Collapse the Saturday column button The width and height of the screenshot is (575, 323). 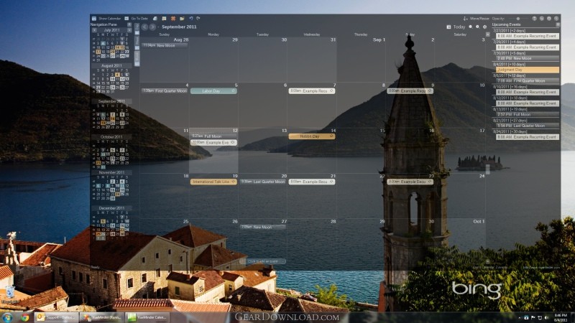[x=487, y=34]
